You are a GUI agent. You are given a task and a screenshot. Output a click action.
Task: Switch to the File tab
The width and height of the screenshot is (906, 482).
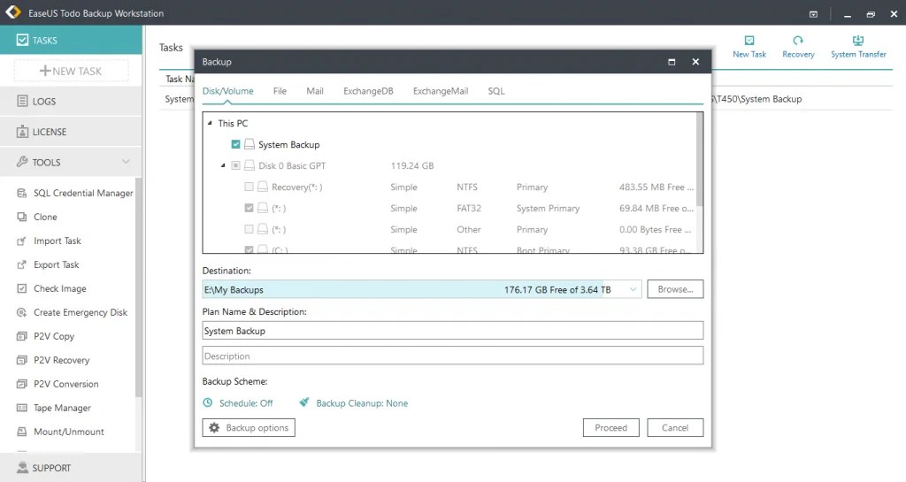pyautogui.click(x=280, y=91)
